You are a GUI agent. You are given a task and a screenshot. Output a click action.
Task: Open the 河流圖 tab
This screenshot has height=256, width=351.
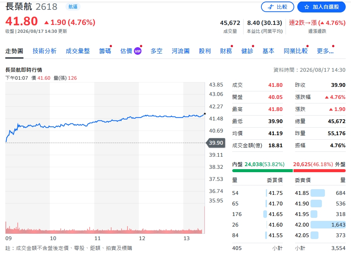[181, 51]
